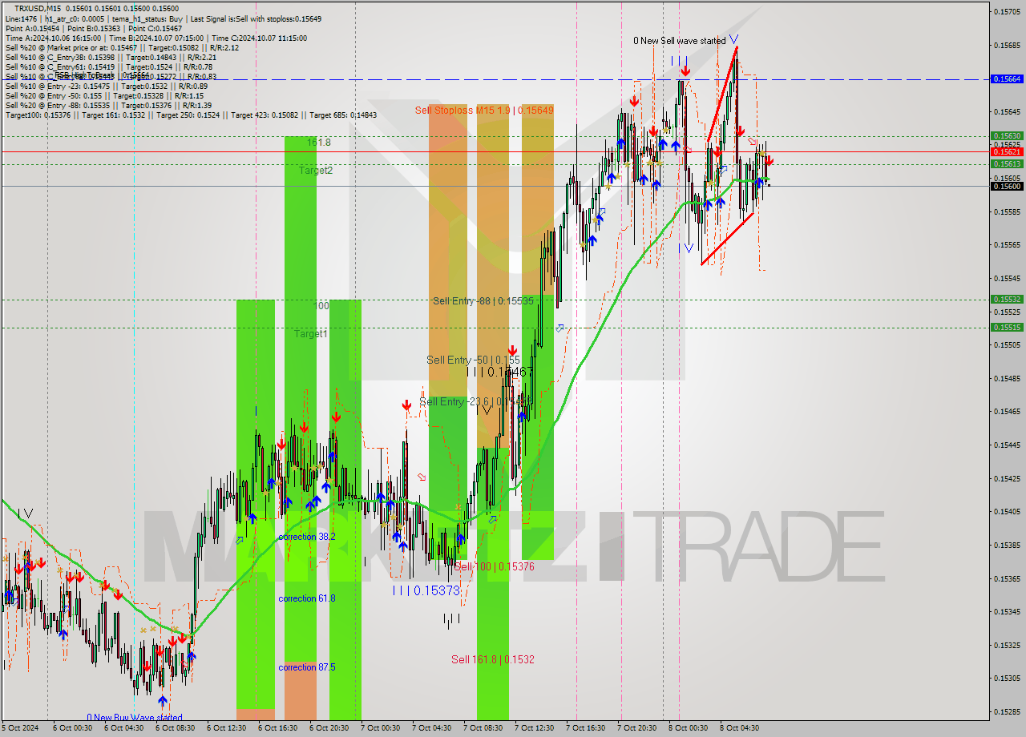Click '0 New Buy Wave started' label

tap(135, 718)
